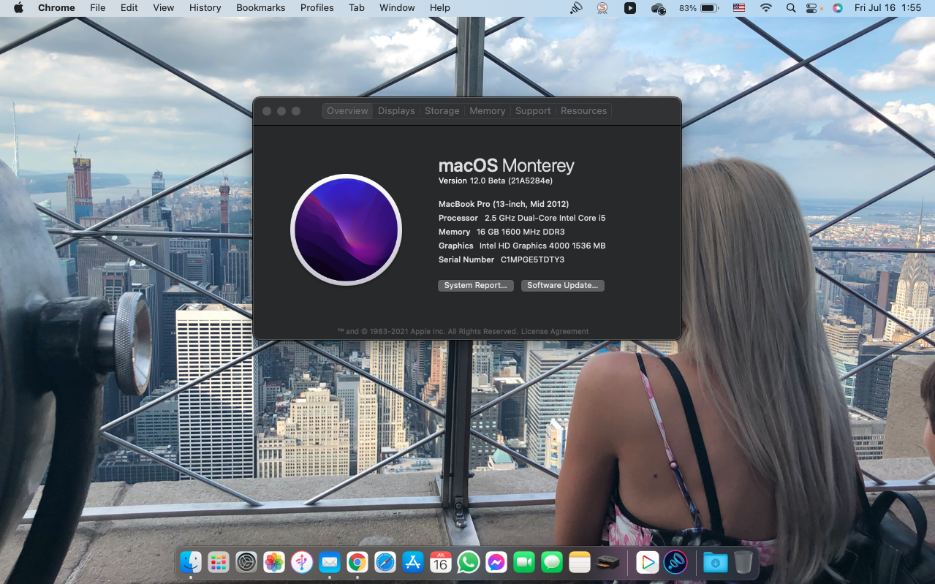Open the Edit menu

[x=129, y=7]
